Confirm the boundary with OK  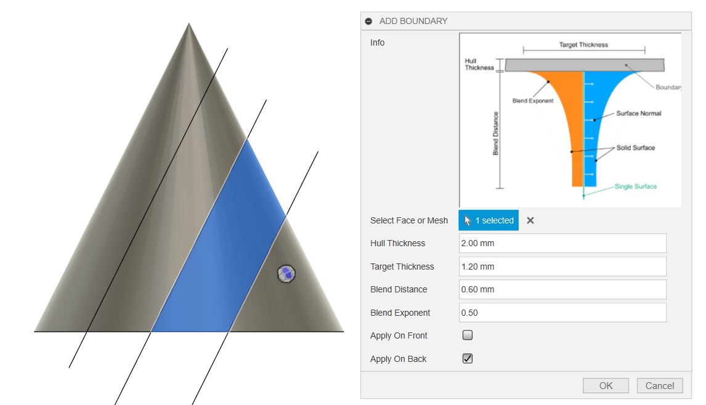point(606,386)
